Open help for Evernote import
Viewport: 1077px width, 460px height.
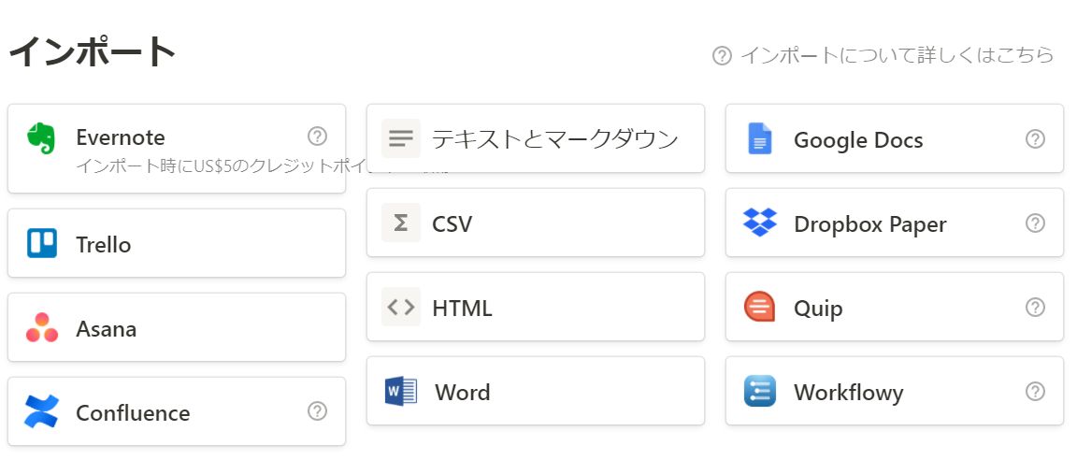pyautogui.click(x=317, y=136)
